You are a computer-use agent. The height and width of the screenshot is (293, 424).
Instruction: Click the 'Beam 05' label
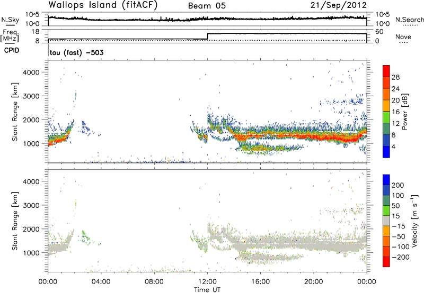coord(207,6)
